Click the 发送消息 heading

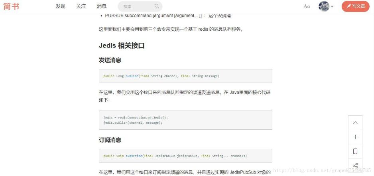pos(110,60)
